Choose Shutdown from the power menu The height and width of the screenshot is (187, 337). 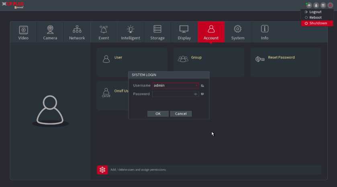[318, 23]
